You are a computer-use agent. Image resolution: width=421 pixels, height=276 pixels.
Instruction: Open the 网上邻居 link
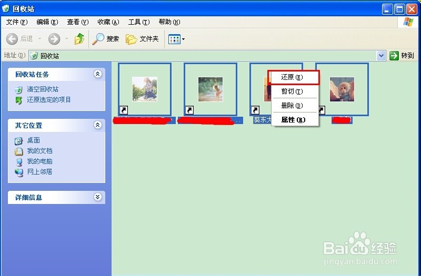click(39, 172)
